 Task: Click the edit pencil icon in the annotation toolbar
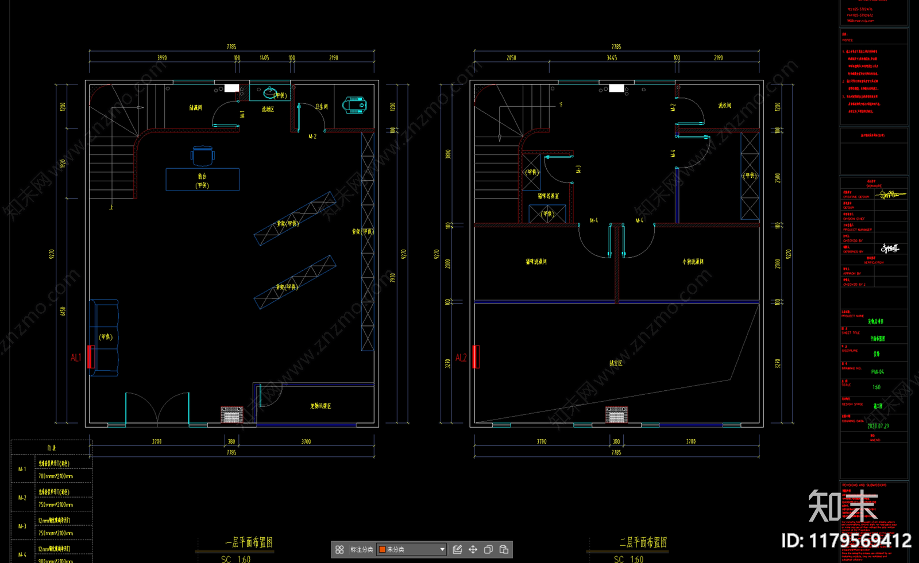tap(457, 549)
